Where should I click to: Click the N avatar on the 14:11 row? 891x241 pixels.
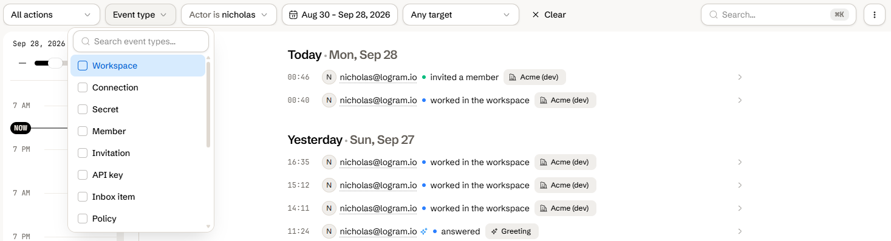point(329,208)
